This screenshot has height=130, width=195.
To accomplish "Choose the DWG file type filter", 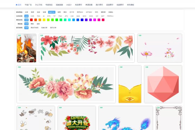I will tap(91, 16).
